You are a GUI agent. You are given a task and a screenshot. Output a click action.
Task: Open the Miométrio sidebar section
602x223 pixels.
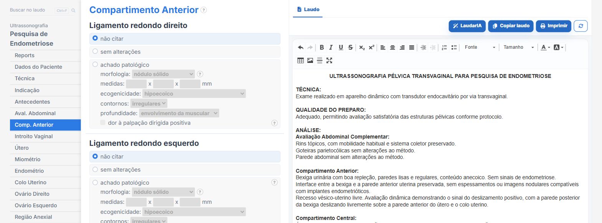[x=45, y=159]
